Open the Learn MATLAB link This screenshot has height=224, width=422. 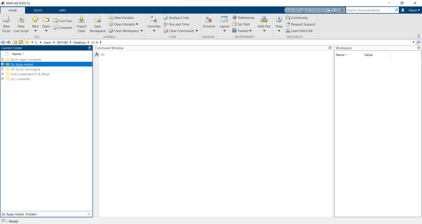coord(299,31)
